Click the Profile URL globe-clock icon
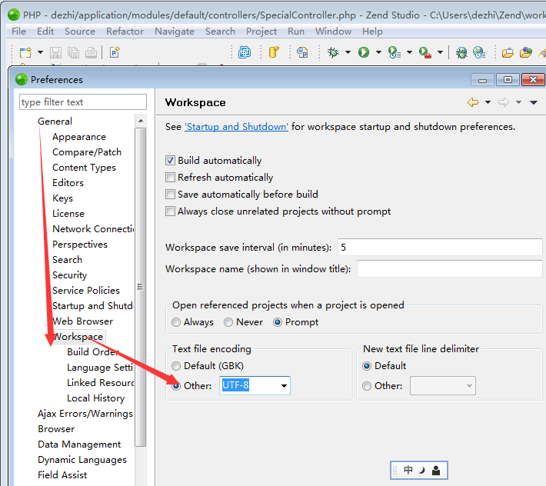This screenshot has height=486, width=546. coord(479,52)
